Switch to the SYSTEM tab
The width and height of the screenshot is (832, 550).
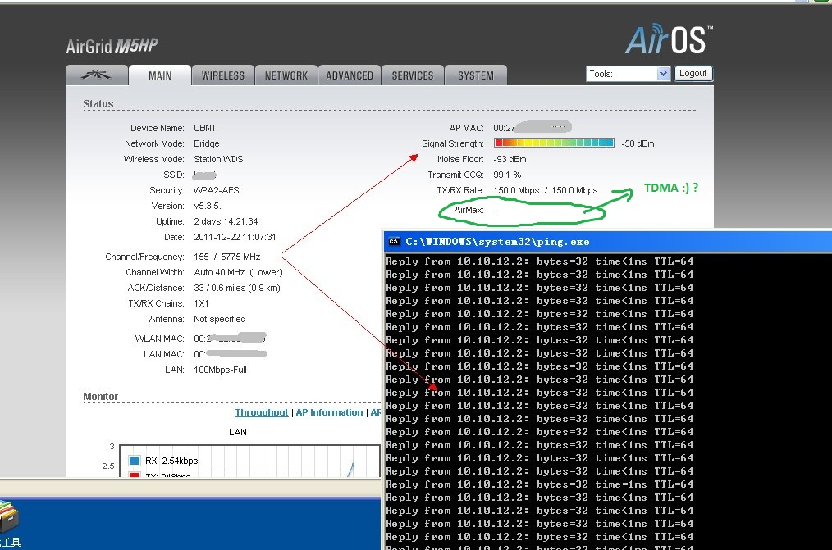click(x=476, y=75)
